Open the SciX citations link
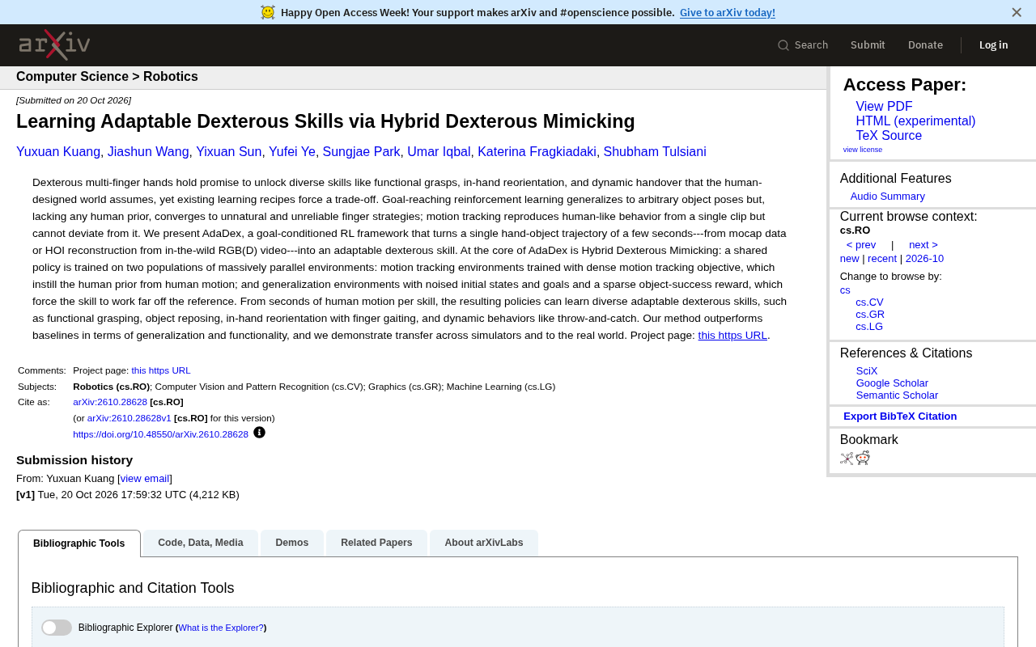1036x647 pixels. [867, 371]
